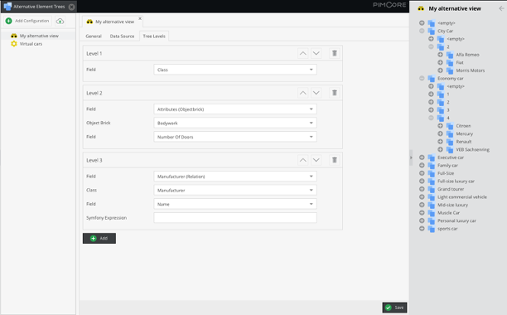Screen dimensions: 507x315
Task: Click the upload configuration cloud icon
Action: (60, 21)
